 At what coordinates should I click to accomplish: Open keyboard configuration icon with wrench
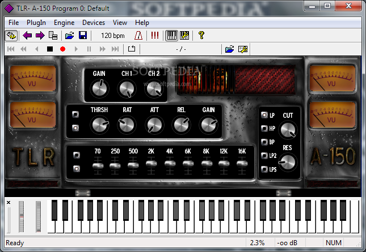coord(184,36)
